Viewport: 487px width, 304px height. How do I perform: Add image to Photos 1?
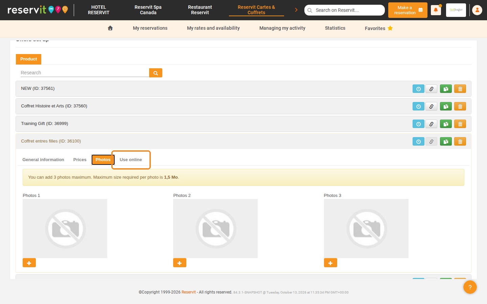(x=29, y=263)
